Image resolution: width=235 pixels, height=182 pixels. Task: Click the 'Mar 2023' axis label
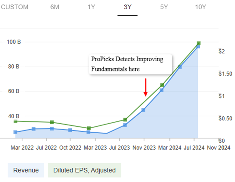click(95, 148)
